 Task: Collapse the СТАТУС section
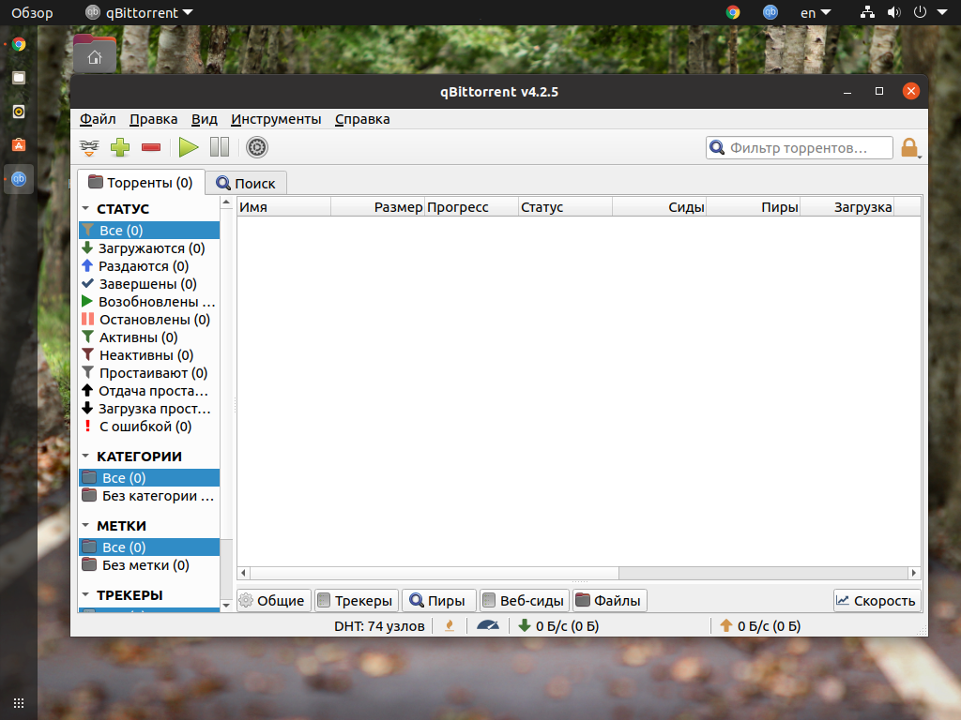(85, 209)
